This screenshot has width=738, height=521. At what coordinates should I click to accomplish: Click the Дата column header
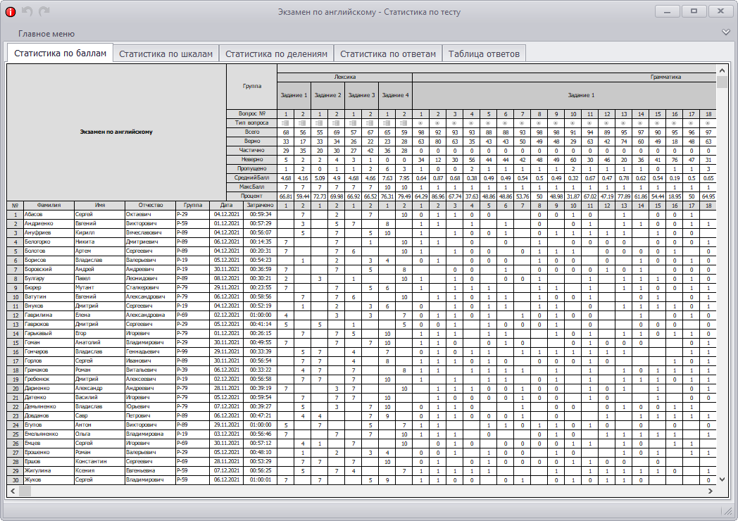226,205
